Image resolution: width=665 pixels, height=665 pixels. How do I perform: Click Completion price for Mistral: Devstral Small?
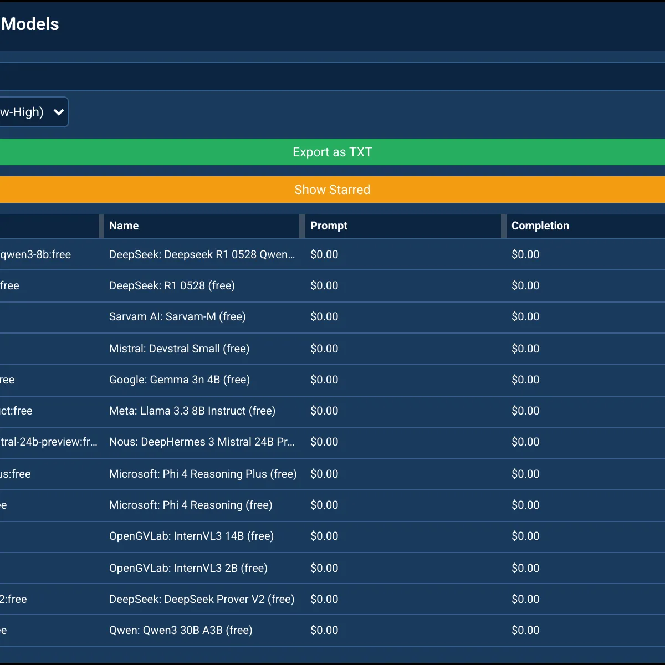pyautogui.click(x=525, y=349)
